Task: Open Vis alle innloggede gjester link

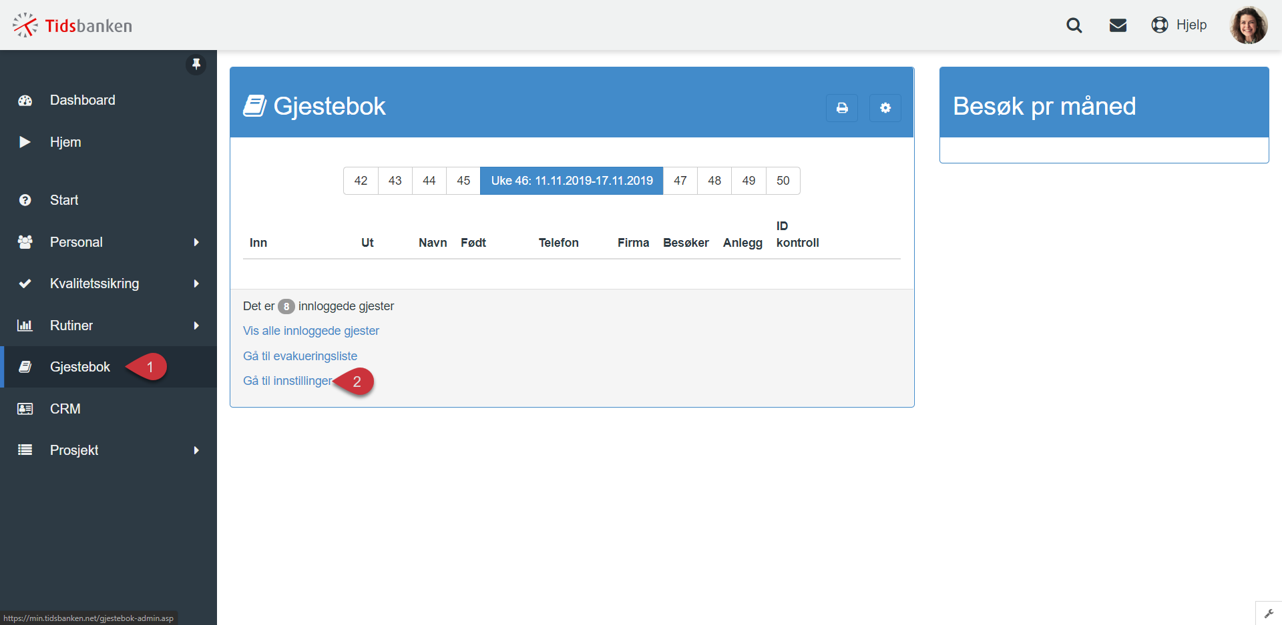Action: point(311,331)
